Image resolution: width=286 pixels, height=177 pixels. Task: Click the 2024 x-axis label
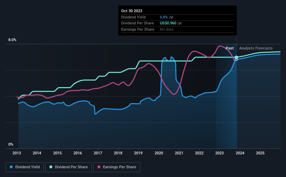(x=240, y=153)
